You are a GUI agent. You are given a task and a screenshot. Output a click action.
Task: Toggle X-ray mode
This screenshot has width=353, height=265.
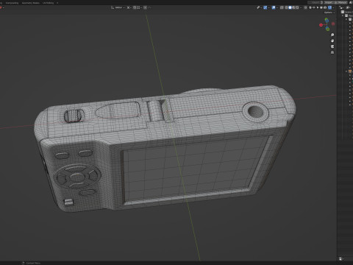coord(282,7)
